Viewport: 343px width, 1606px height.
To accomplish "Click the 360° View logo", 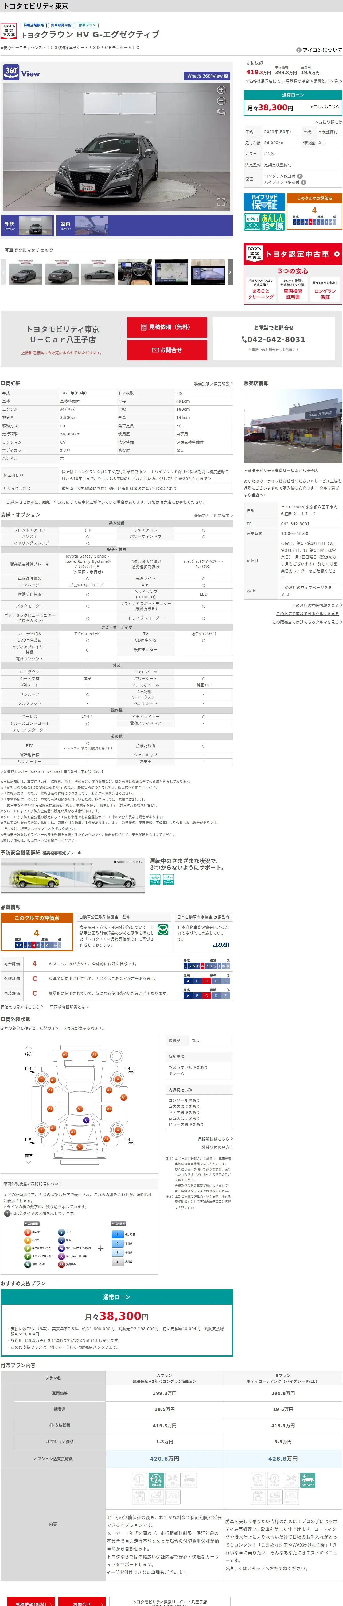I will [x=22, y=72].
